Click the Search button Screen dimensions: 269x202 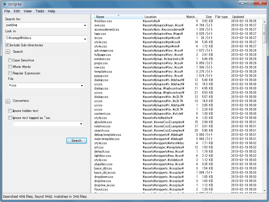tap(76, 141)
